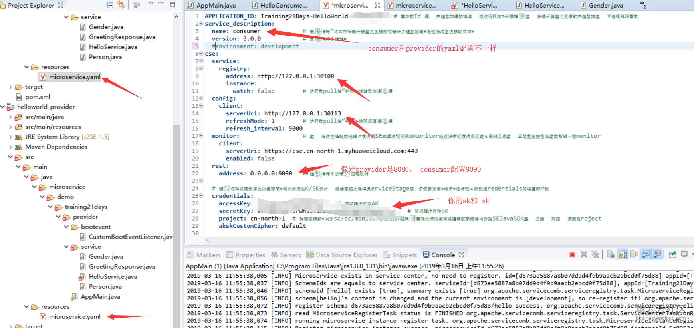Fold the monitor block in the editor
694x328 pixels.
pyautogui.click(x=201, y=136)
